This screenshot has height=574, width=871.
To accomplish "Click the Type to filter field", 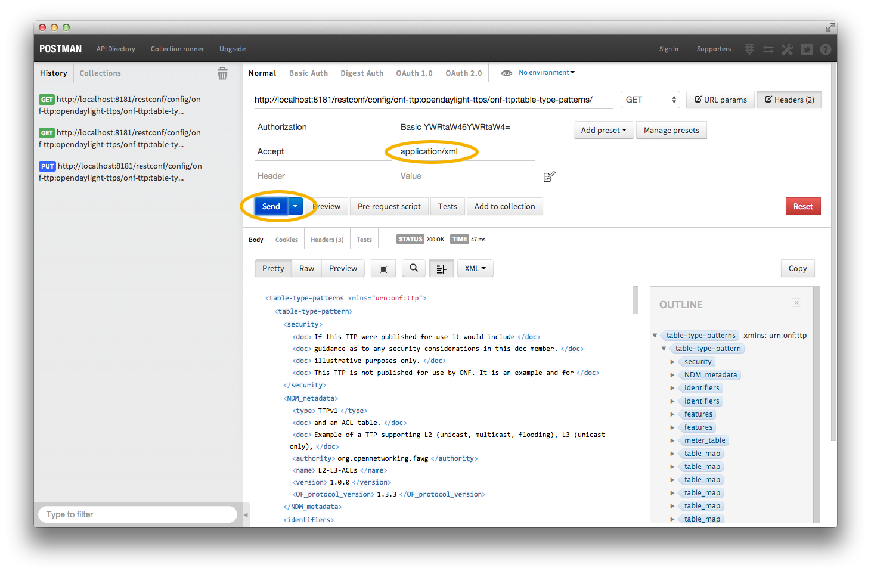I will pyautogui.click(x=138, y=514).
